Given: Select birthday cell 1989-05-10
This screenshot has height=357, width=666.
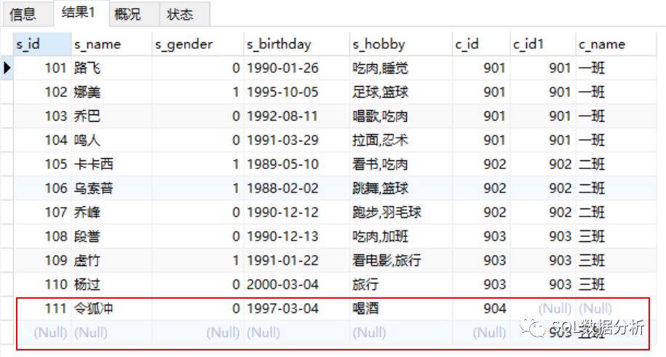Looking at the screenshot, I should pos(296,164).
